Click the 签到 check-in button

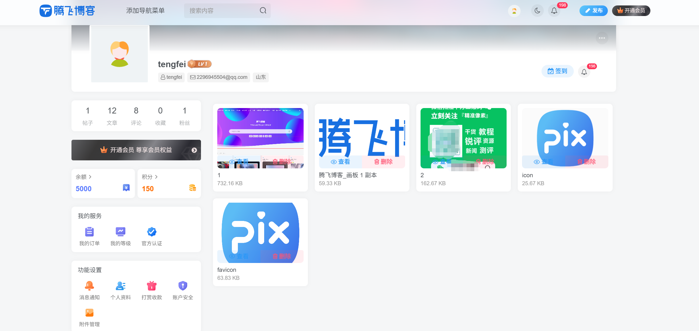(557, 71)
